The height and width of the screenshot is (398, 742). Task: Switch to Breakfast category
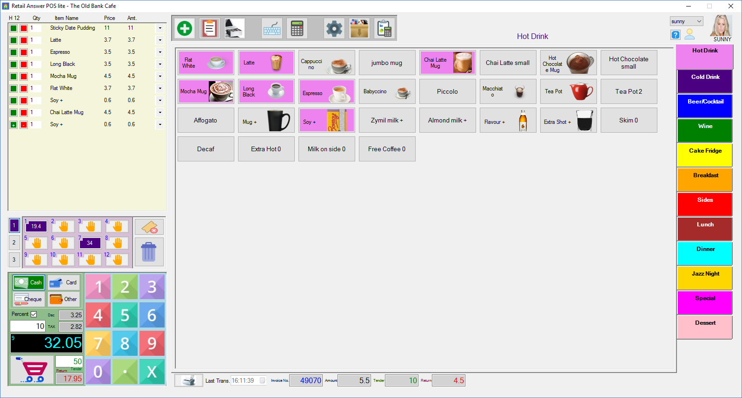pos(705,180)
